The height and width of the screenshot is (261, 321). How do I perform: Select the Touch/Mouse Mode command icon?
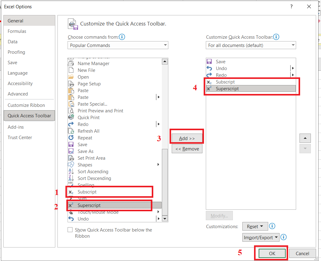click(x=71, y=212)
